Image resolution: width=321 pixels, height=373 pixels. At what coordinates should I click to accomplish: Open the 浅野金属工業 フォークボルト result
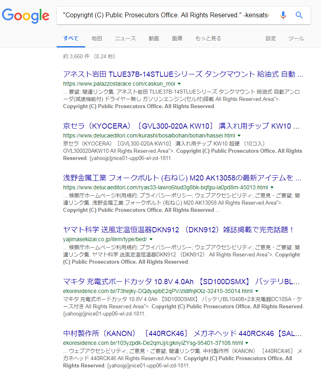click(182, 178)
